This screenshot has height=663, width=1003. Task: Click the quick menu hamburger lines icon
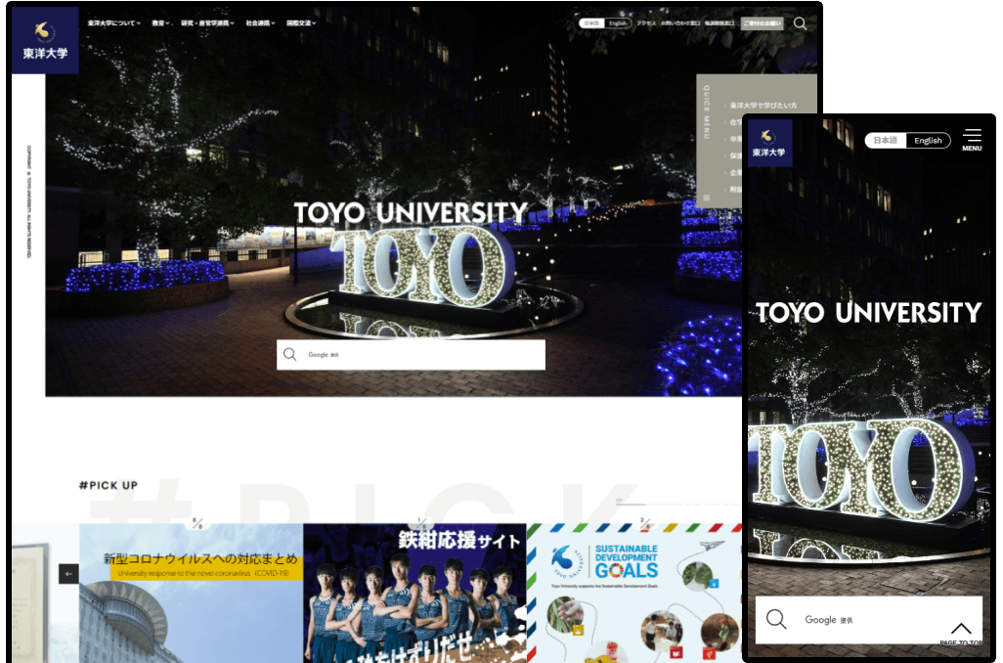[x=706, y=198]
